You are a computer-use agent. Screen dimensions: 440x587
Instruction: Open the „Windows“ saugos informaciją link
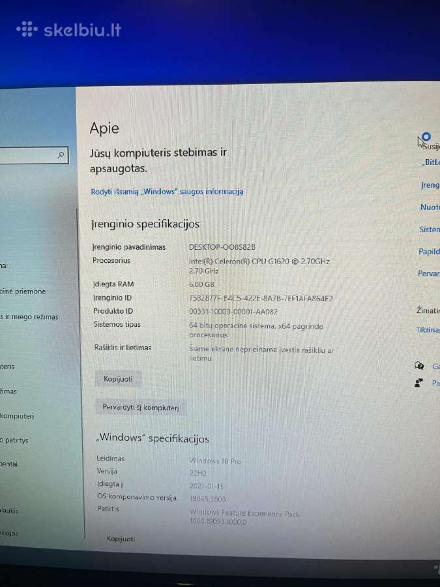pos(167,192)
